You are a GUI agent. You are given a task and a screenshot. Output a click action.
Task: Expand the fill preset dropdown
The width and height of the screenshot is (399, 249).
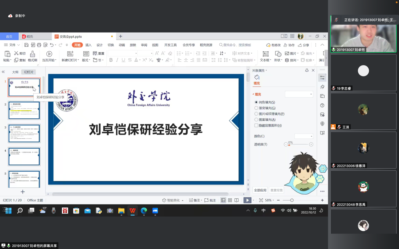(299, 94)
